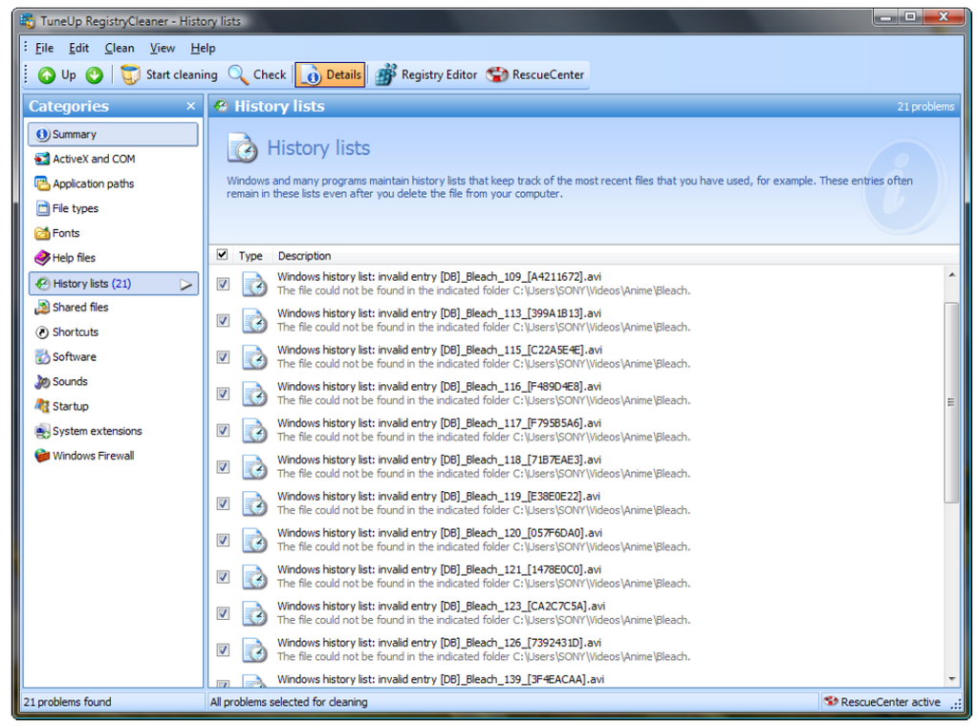
Task: Open the File menu
Action: tap(44, 48)
